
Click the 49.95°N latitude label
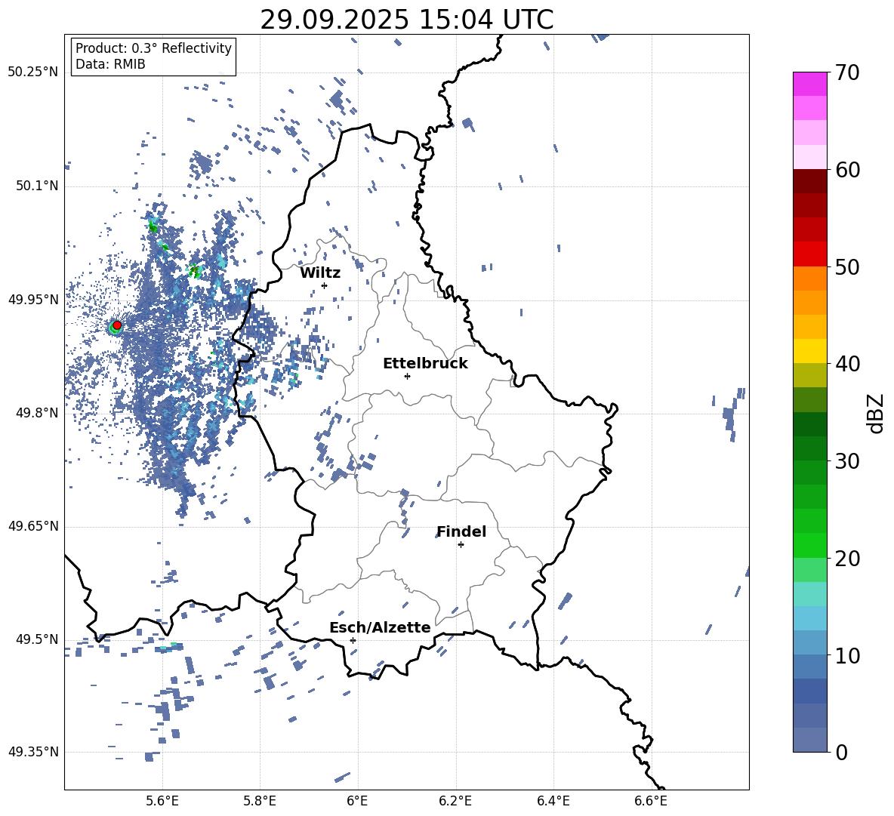pyautogui.click(x=33, y=300)
